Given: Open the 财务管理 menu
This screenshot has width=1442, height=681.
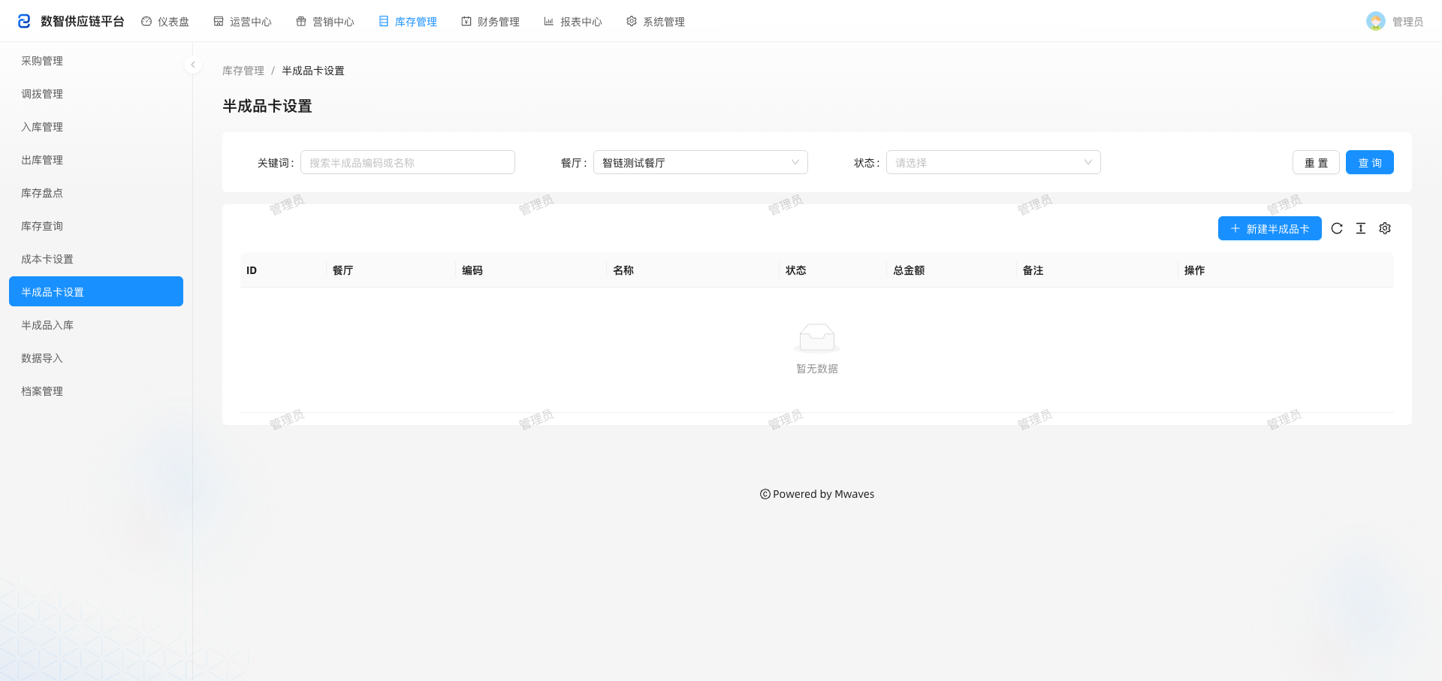Looking at the screenshot, I should coord(490,22).
